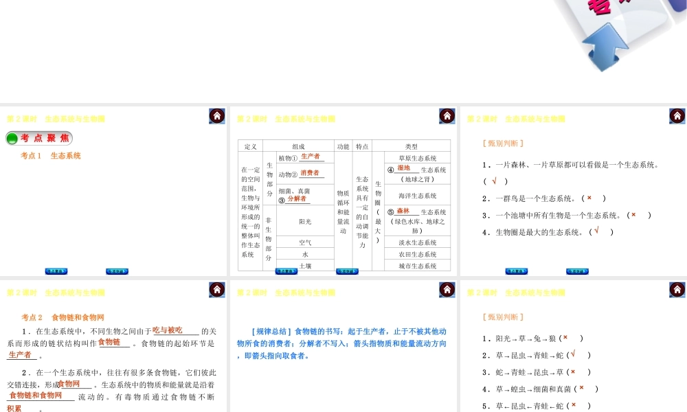Click the home icon on the ecosystem table slide
Image resolution: width=687 pixels, height=412 pixels.
coord(447,116)
